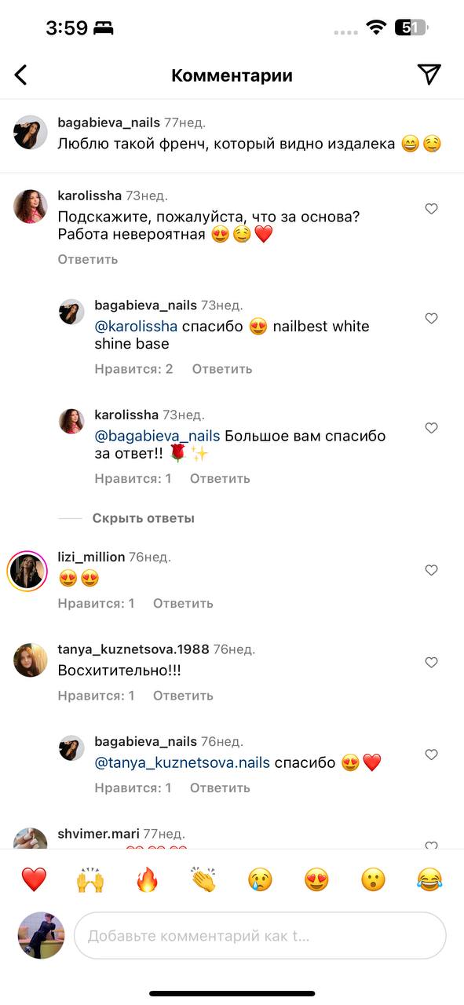464x1005 pixels.
Task: Reply to tanya_kuznetsova.1988's comment
Action: point(183,696)
